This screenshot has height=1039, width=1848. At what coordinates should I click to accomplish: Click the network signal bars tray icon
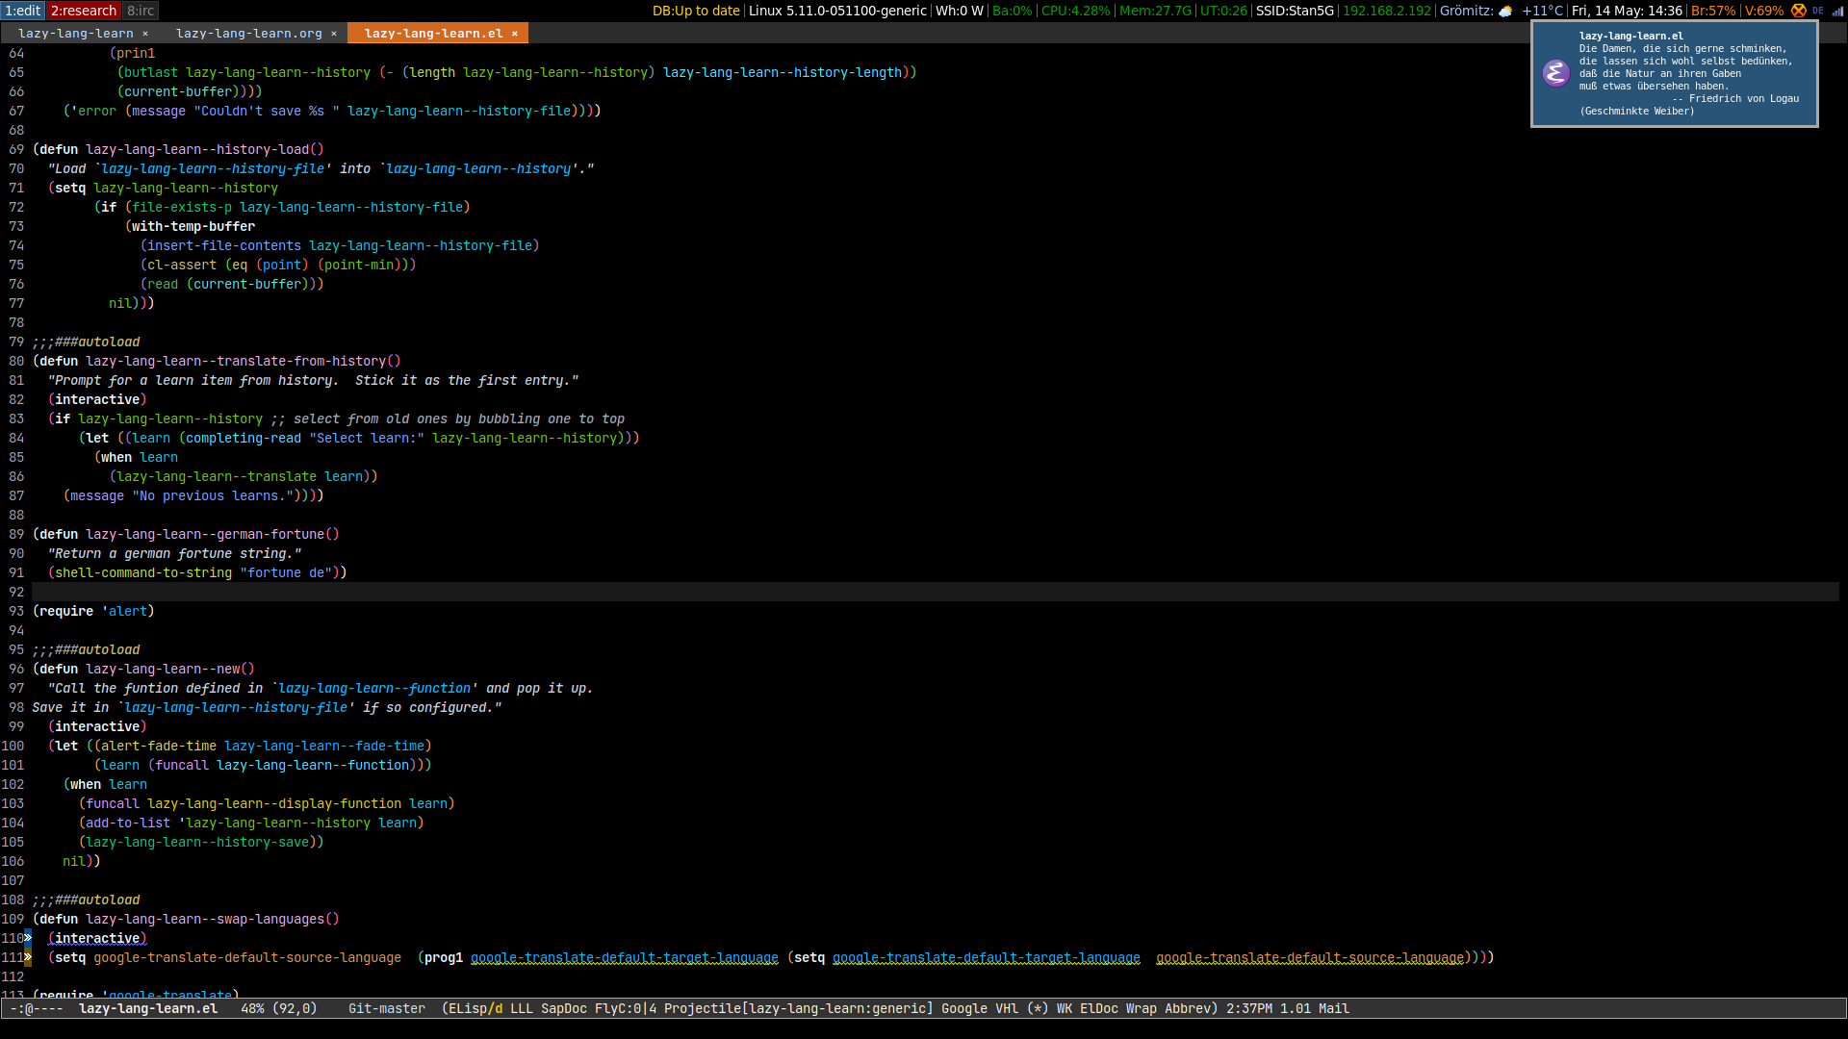[1837, 11]
